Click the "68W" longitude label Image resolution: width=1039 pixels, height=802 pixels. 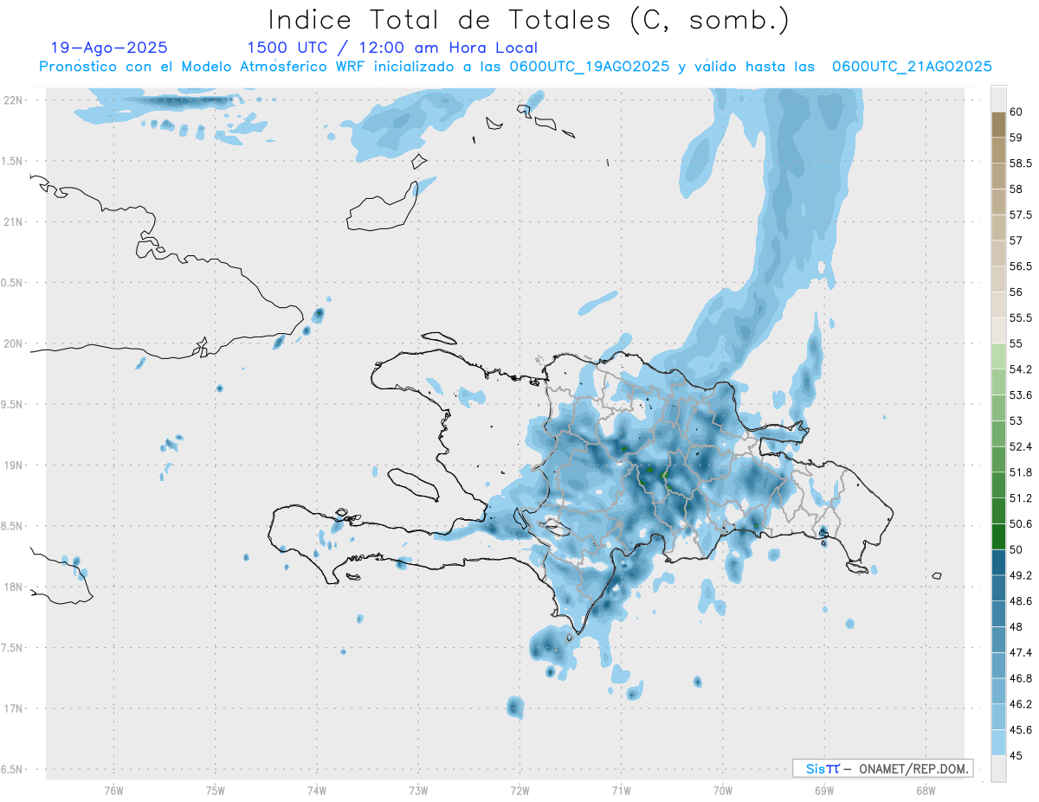click(926, 789)
